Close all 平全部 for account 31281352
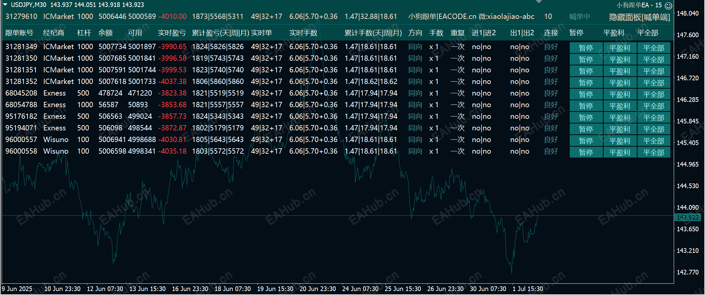Screen dimensions: 705x295 coord(654,83)
